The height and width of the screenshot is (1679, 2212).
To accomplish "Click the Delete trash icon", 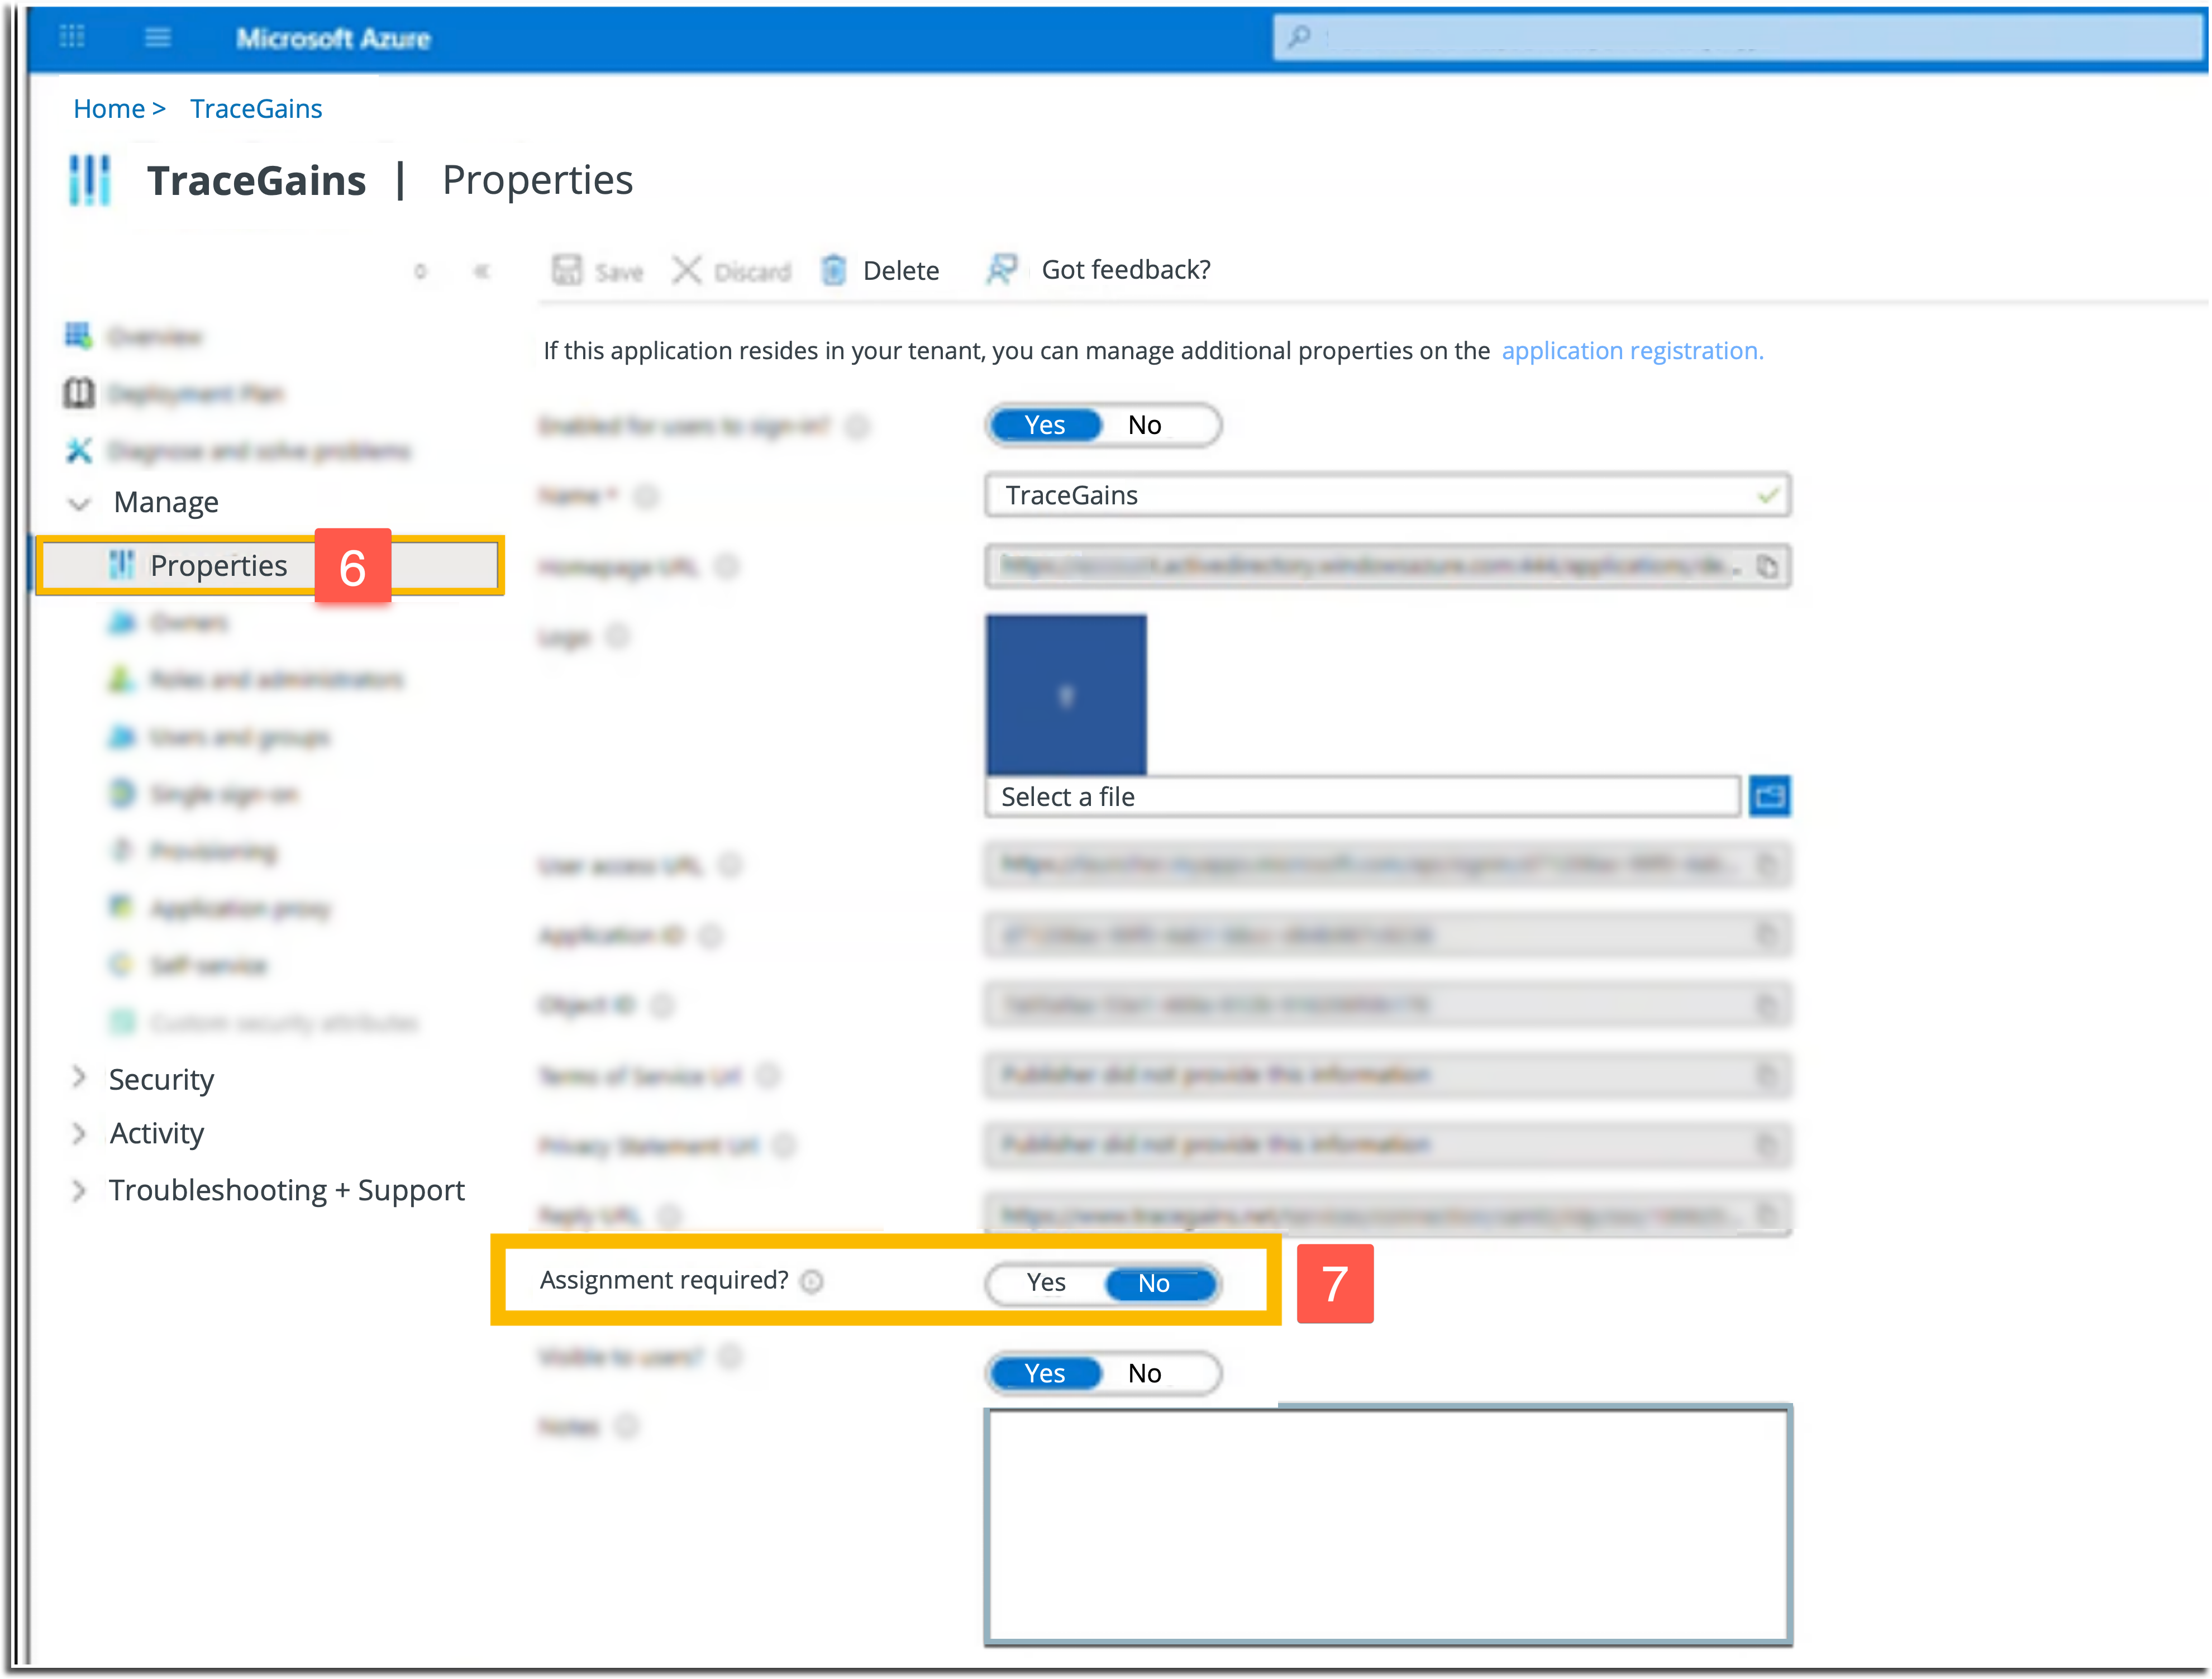I will 833,270.
